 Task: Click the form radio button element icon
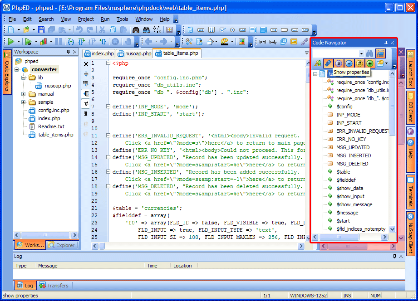[x=232, y=30]
